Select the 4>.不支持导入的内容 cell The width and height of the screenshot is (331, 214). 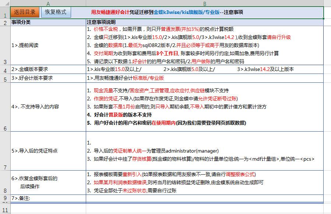(48, 107)
